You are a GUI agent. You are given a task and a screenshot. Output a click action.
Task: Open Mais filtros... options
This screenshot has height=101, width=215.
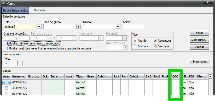199,40
